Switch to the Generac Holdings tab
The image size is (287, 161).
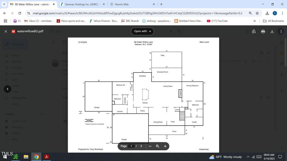[83, 4]
